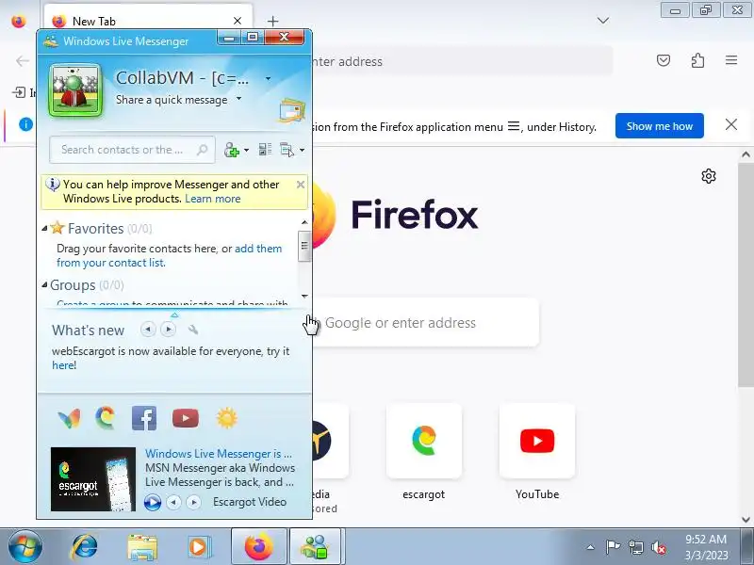
Task: Open the Action Center flag icon
Action: (x=613, y=547)
